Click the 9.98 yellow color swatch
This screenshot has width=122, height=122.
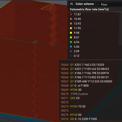[x=71, y=33]
